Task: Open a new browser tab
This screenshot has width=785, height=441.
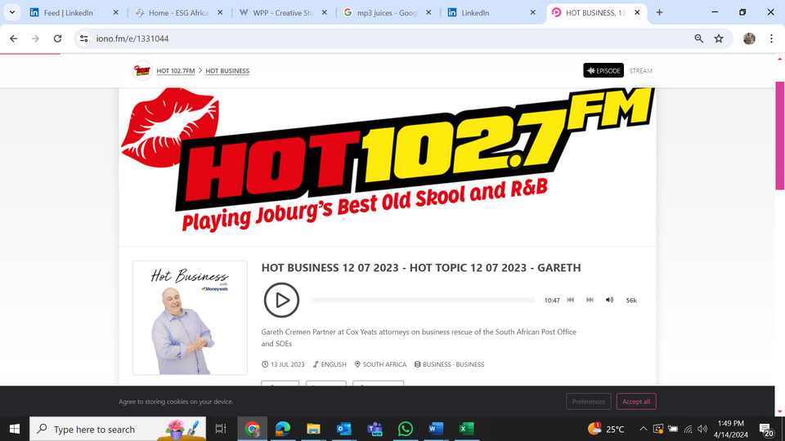Action: point(659,12)
